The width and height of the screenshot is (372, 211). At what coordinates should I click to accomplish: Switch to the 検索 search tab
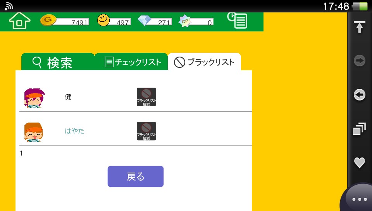point(58,62)
